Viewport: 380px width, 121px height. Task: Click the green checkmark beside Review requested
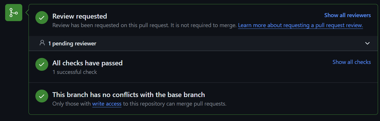coord(42,18)
